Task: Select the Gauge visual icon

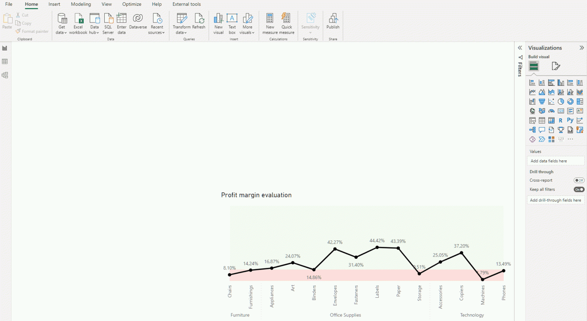Action: coord(551,111)
